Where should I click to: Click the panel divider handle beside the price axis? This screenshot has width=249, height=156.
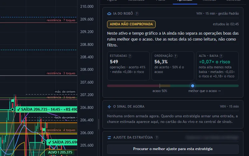point(99,124)
